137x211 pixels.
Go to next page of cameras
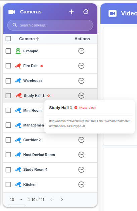click(x=62, y=200)
